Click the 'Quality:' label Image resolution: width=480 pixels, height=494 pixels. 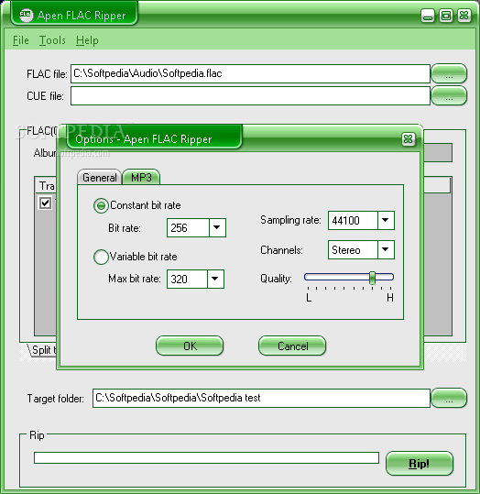pos(276,279)
